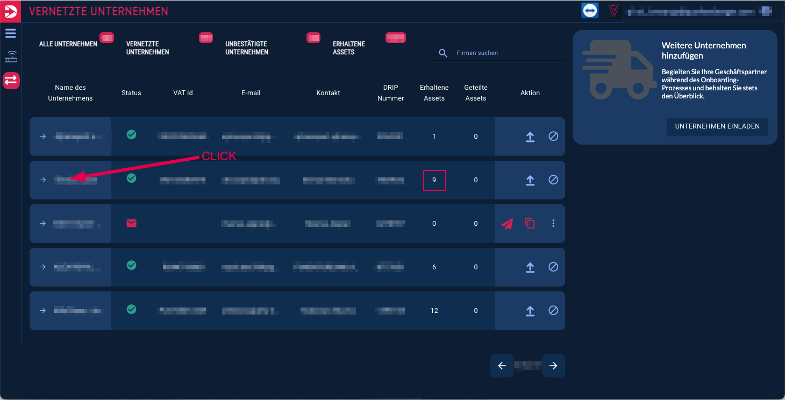Click the upload icon in the first company row
Viewport: 785px width, 400px height.
tap(530, 137)
